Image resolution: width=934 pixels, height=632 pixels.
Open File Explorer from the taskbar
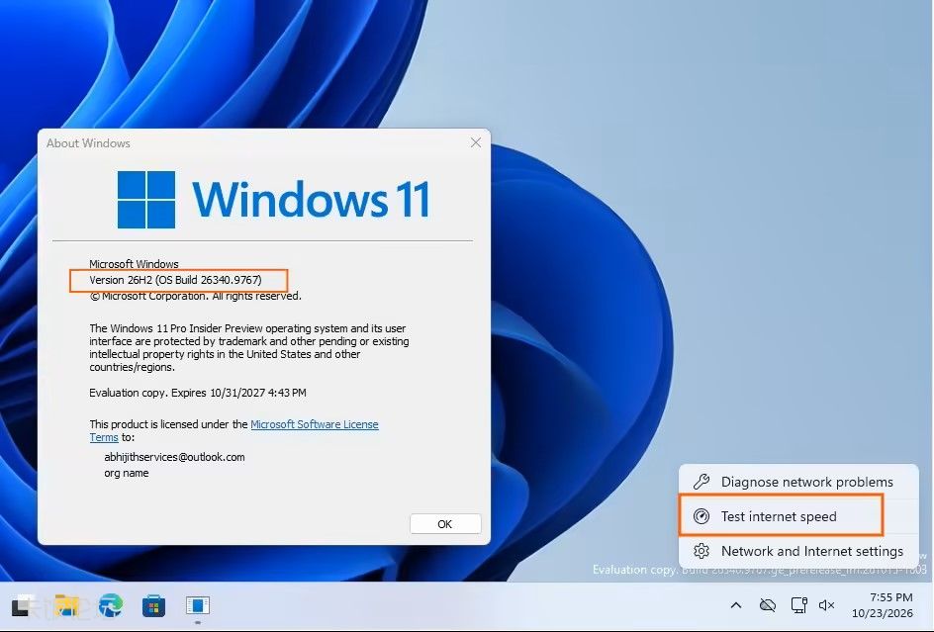(x=66, y=606)
